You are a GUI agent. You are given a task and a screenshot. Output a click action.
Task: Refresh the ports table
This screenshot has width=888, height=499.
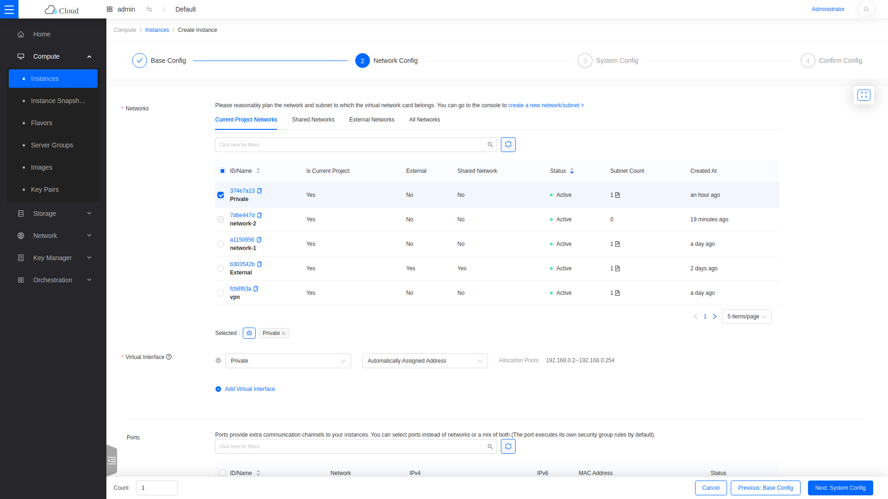pos(508,446)
